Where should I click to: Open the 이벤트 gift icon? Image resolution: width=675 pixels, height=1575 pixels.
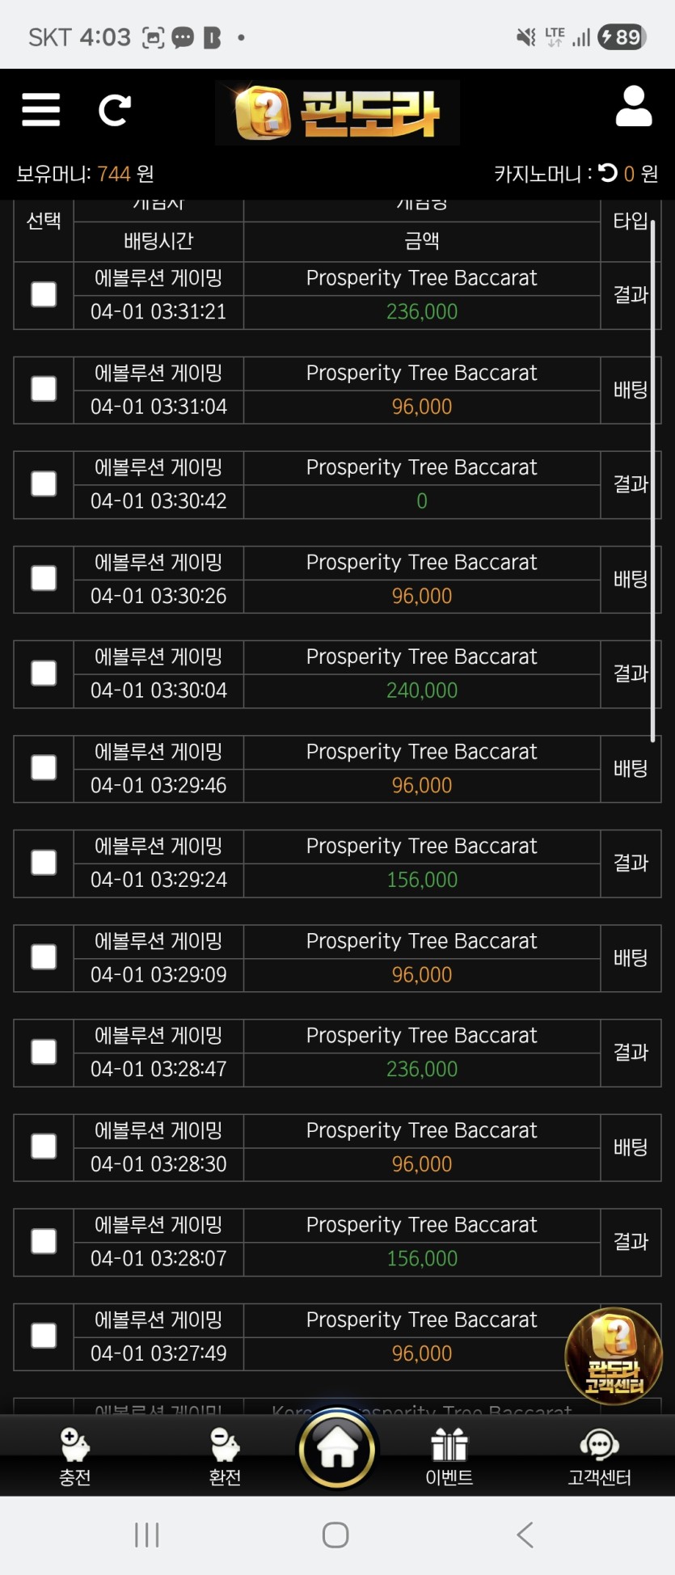point(449,1457)
